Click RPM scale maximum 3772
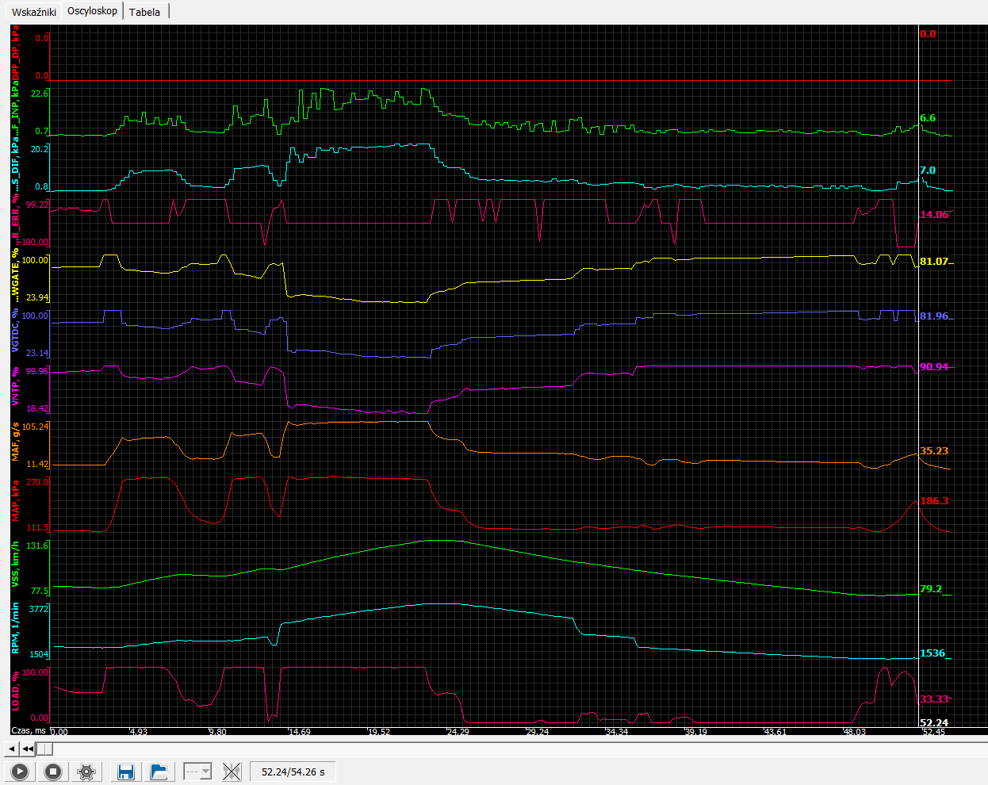 [39, 610]
